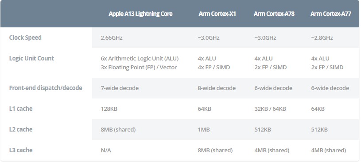This screenshot has width=361, height=162.
Task: Select the 6x Arithmetic Logic Unit (ALU) text
Action: pyautogui.click(x=140, y=59)
